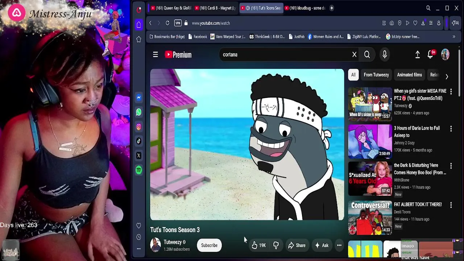Select 'From Tutweezy' filter chip
464x261 pixels.
point(376,75)
